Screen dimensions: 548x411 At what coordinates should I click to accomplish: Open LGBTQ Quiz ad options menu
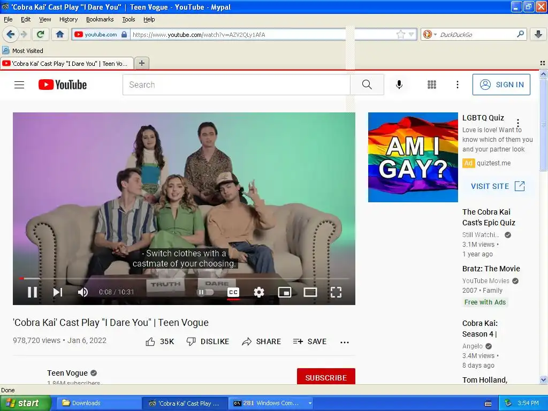coord(518,123)
